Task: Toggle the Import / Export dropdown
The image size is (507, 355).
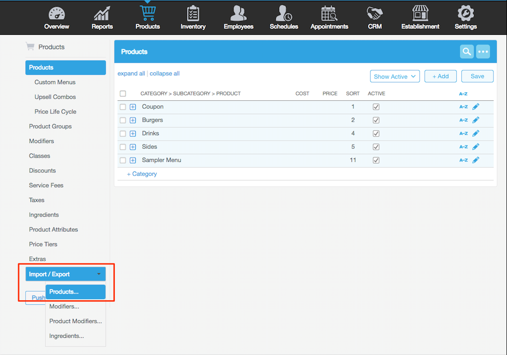Action: 66,274
